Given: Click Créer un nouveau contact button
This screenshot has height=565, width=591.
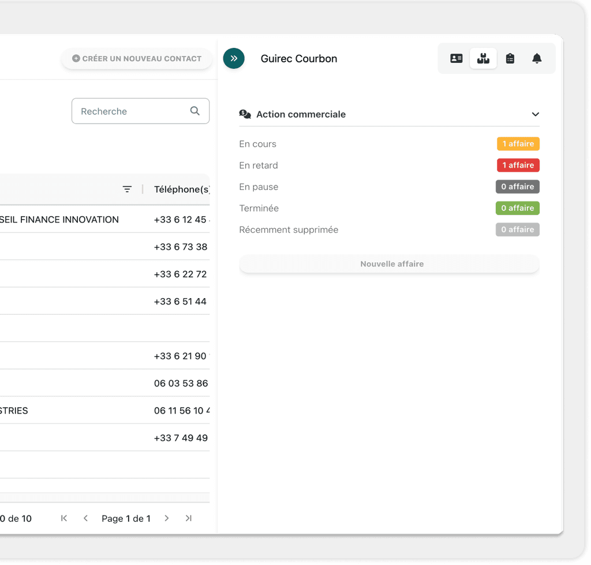Looking at the screenshot, I should coord(137,58).
